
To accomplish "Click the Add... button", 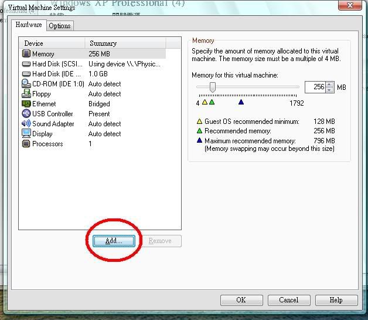I will point(114,241).
